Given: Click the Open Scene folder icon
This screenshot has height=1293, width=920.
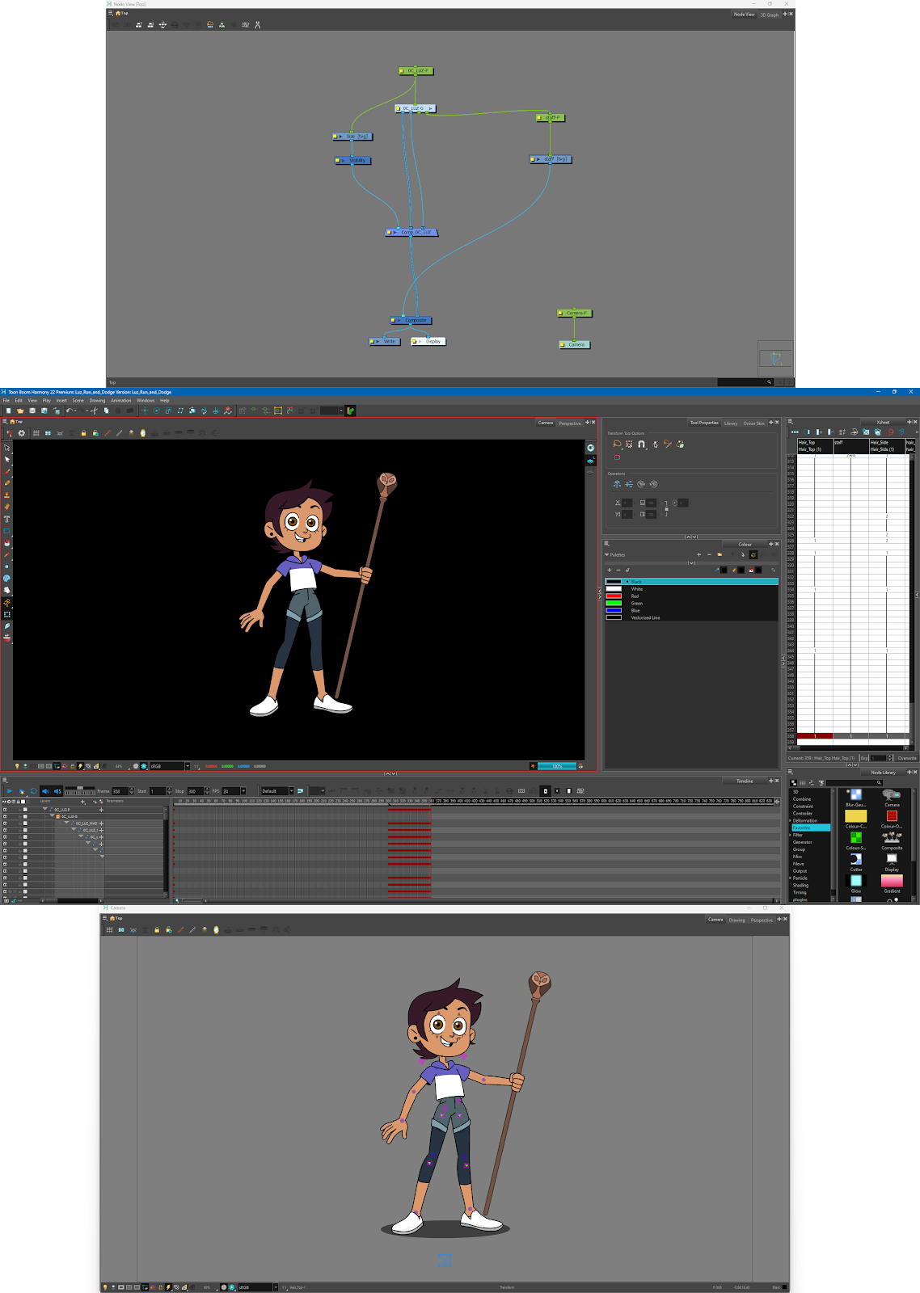Looking at the screenshot, I should [20, 411].
